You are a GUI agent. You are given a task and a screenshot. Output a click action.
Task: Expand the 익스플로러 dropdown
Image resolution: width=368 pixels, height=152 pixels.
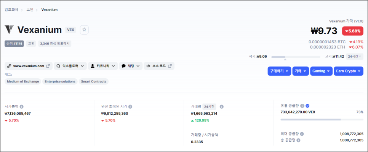70,66
